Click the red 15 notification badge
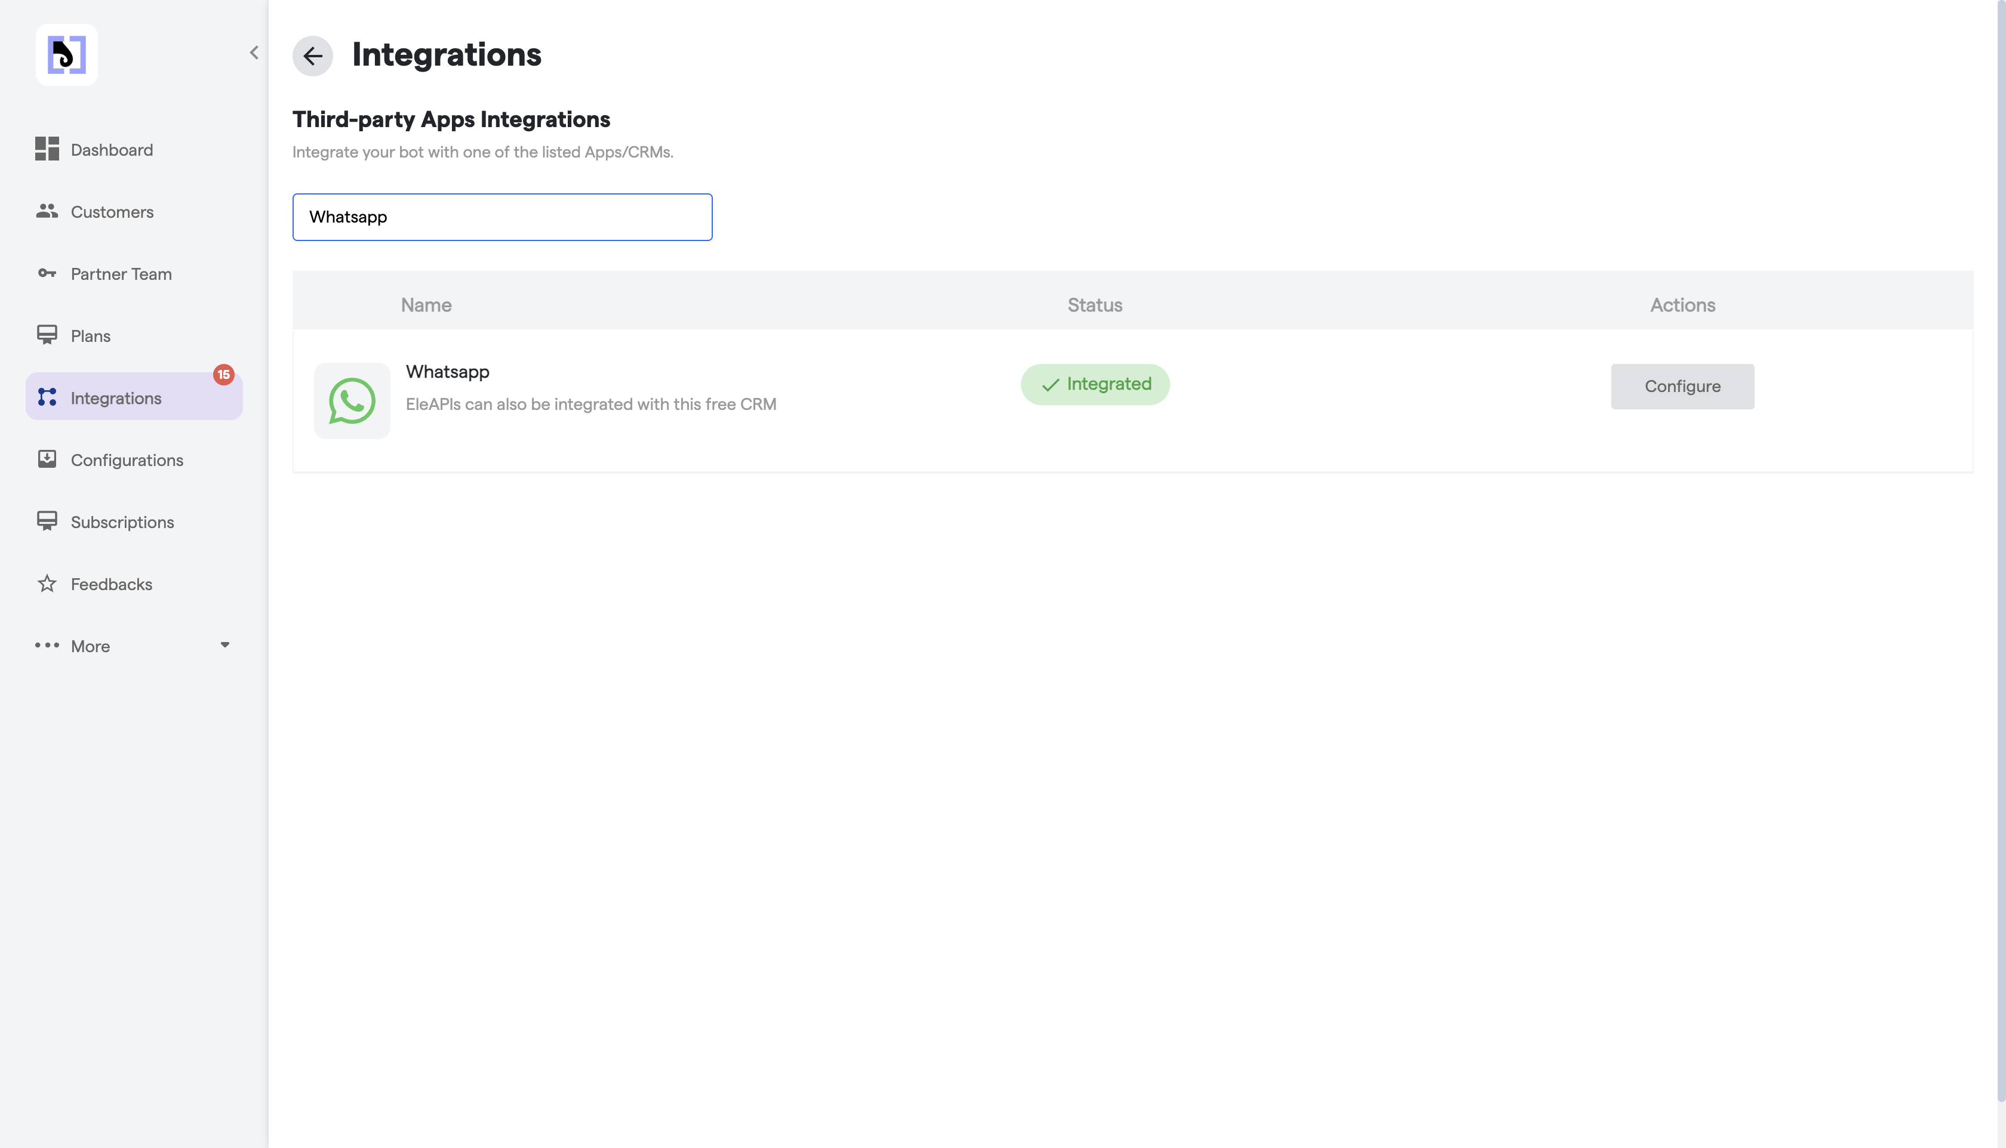 (x=223, y=375)
